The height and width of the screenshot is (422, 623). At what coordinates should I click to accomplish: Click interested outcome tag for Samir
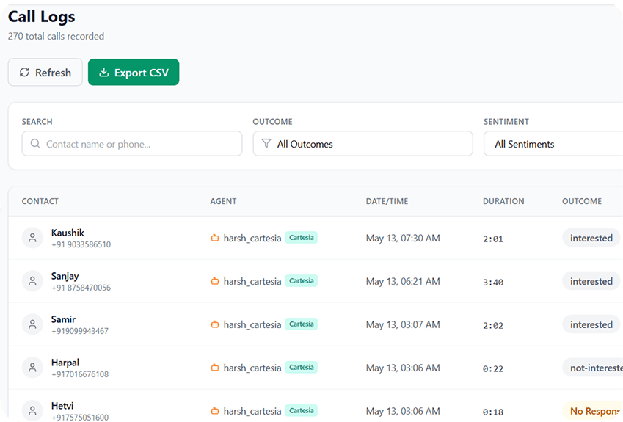pyautogui.click(x=591, y=324)
